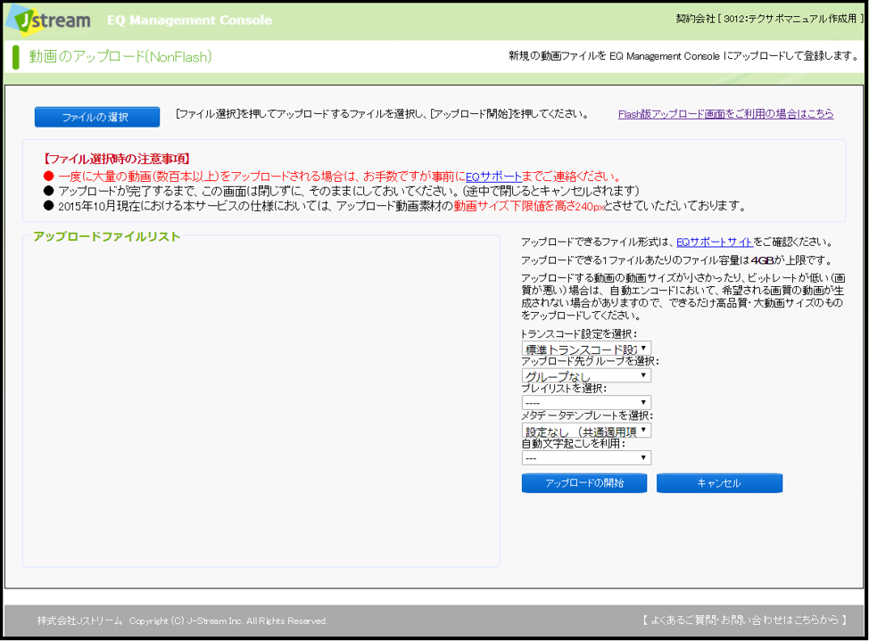Open the アップロード先グループ dropdown
Screen dimensions: 869x641
pyautogui.click(x=586, y=375)
